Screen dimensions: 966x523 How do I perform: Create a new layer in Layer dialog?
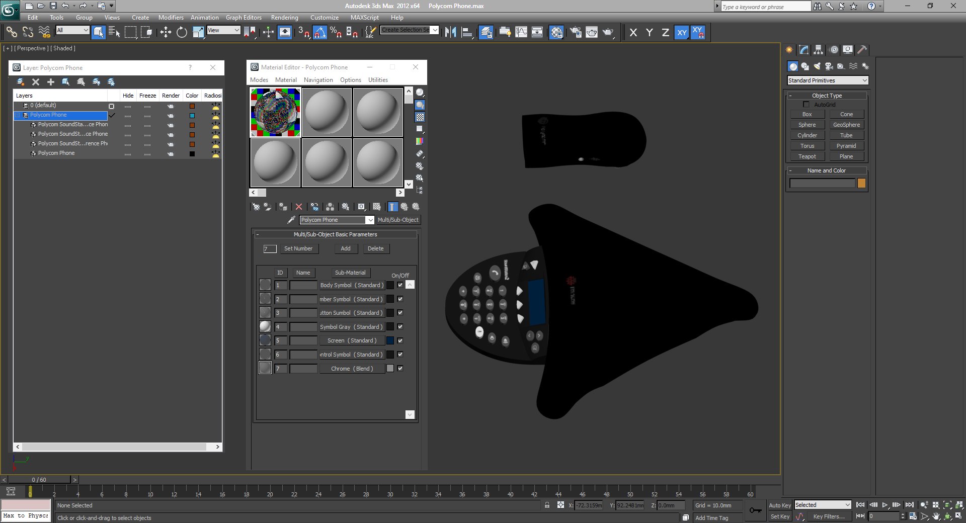21,81
